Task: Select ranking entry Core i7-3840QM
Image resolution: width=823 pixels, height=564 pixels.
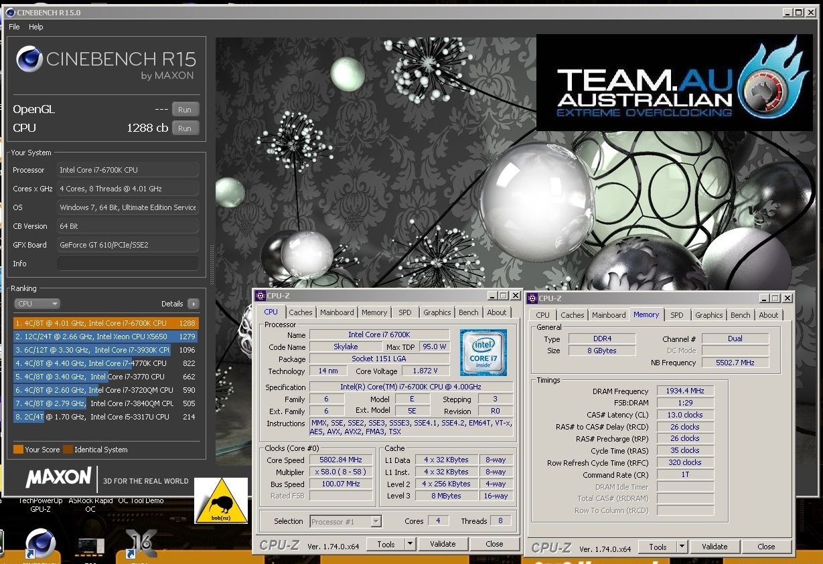Action: pos(106,403)
